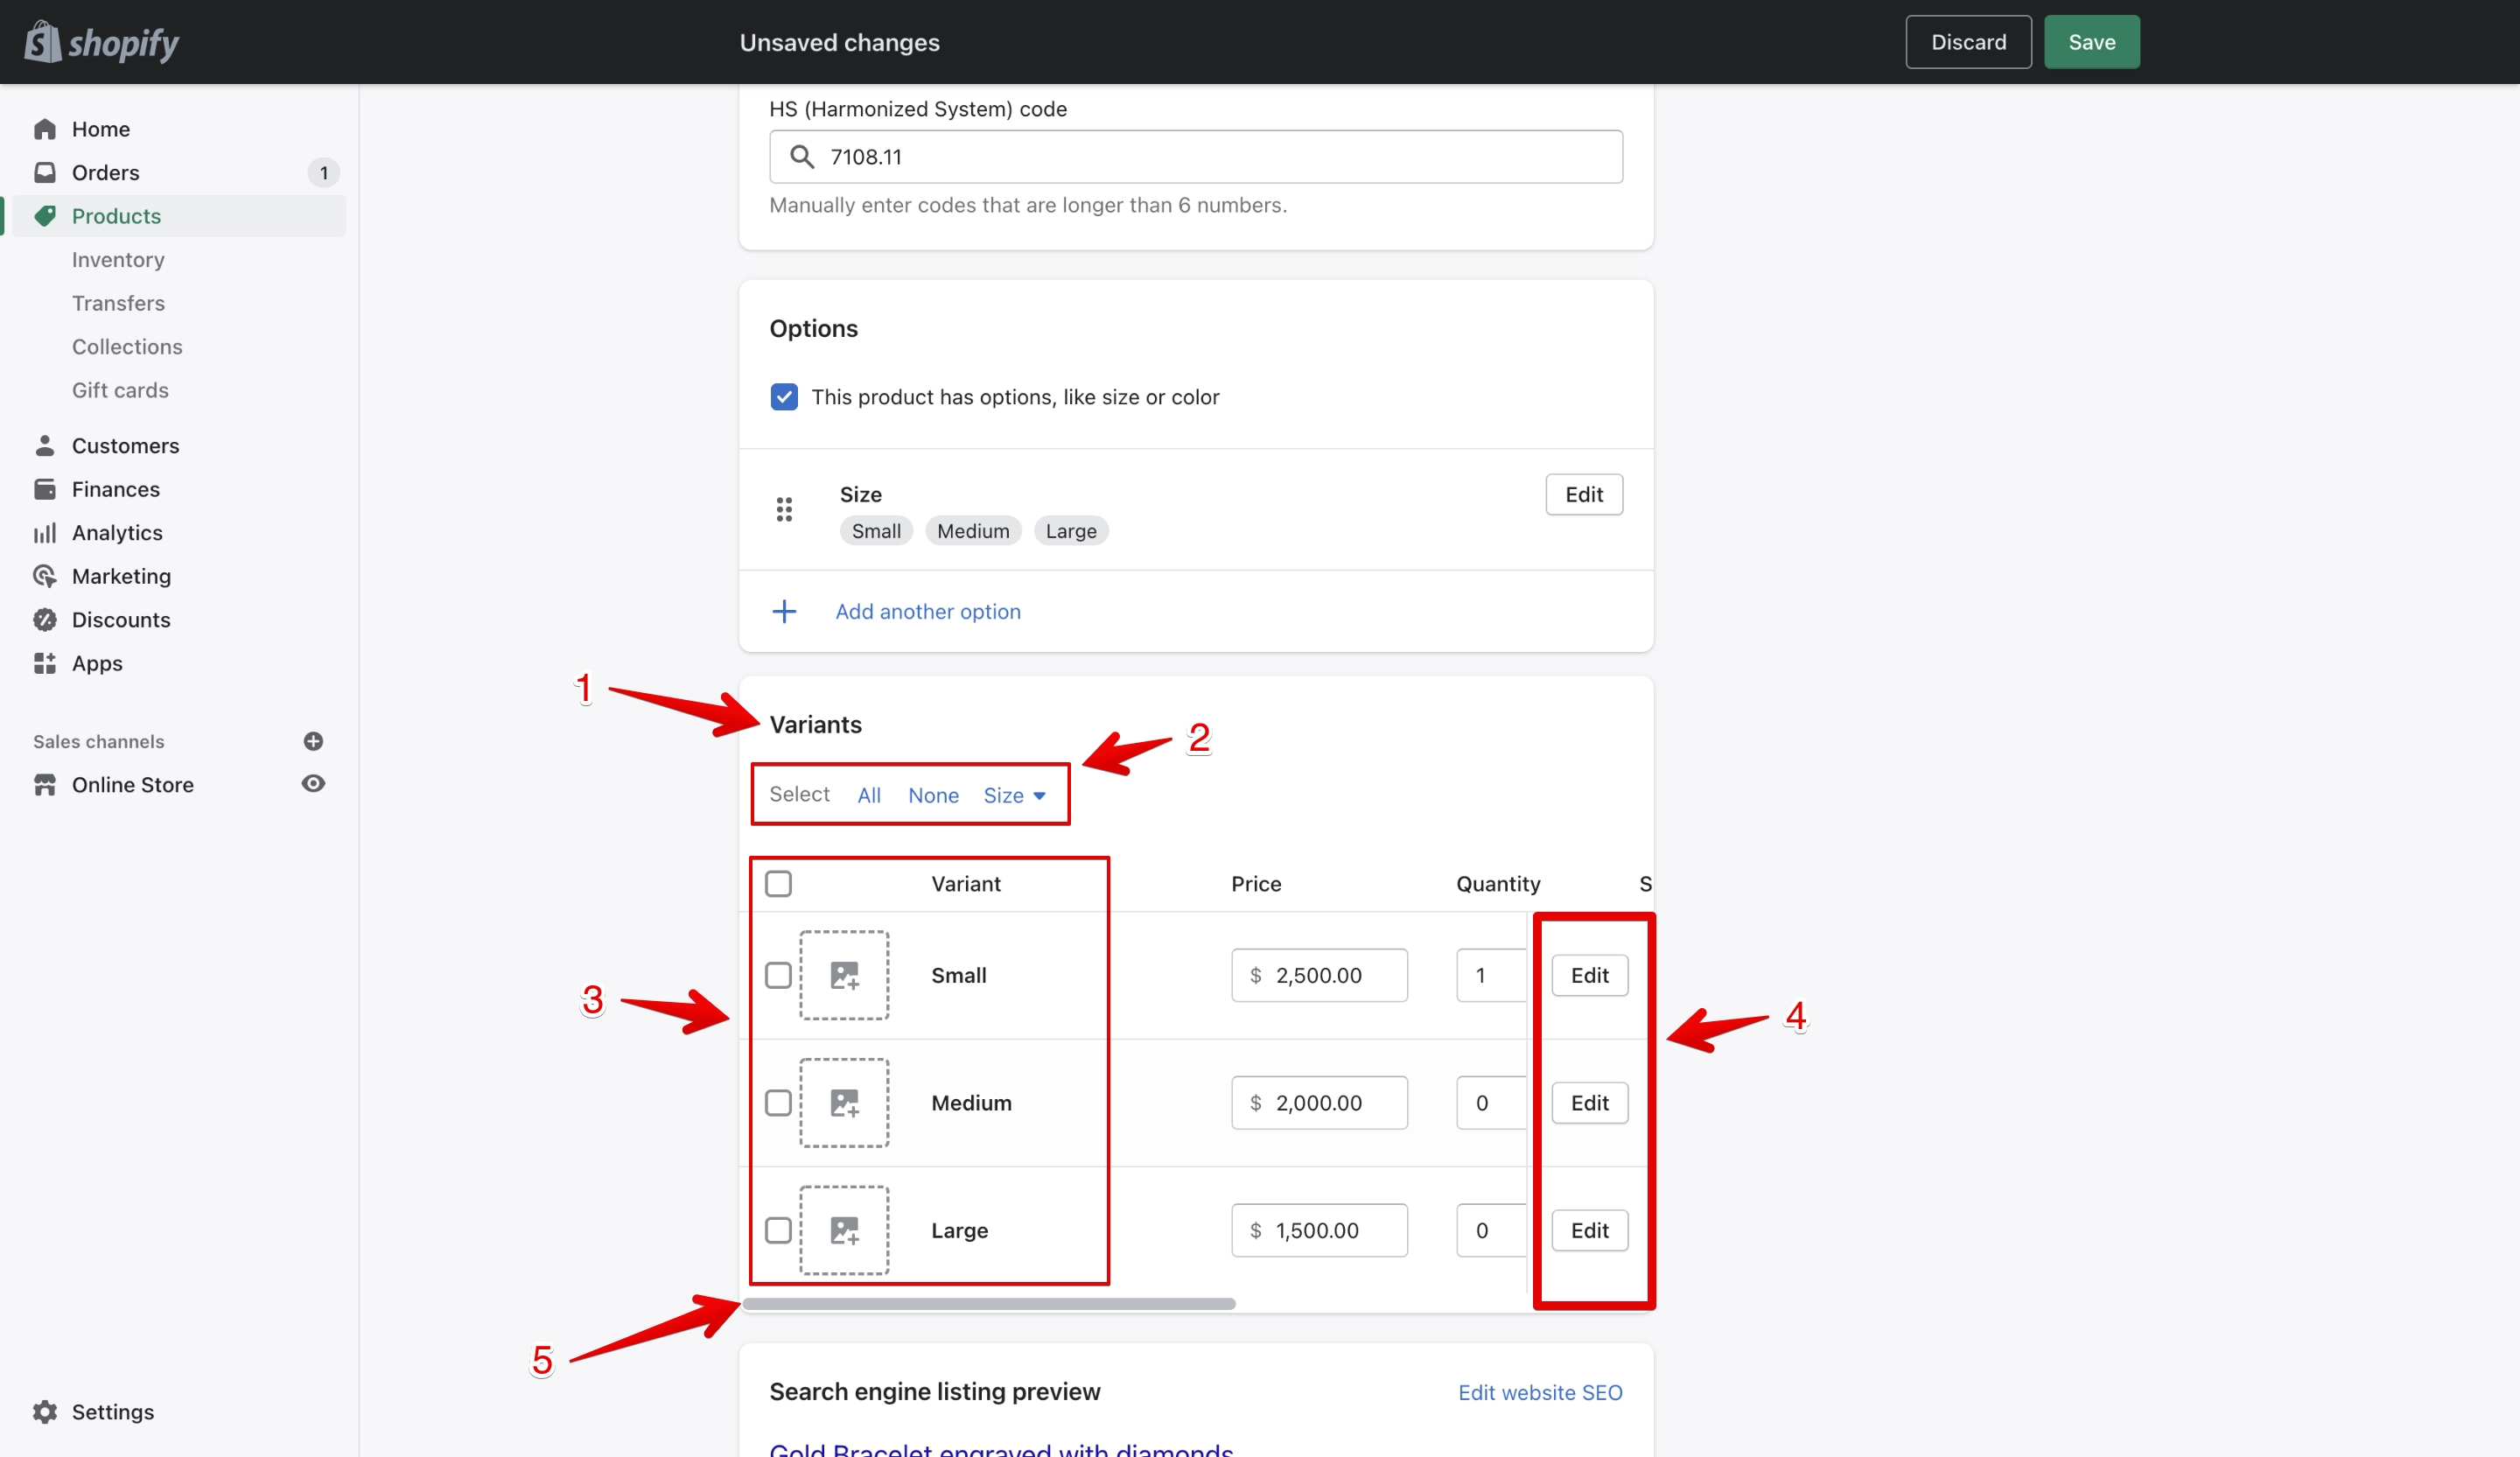Open Transfers submenu item
This screenshot has height=1457, width=2520.
tap(118, 303)
